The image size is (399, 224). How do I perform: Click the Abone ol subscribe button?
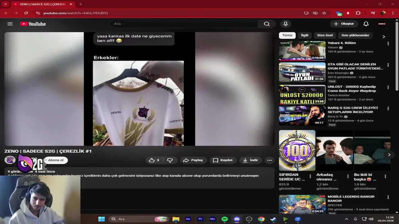click(56, 160)
